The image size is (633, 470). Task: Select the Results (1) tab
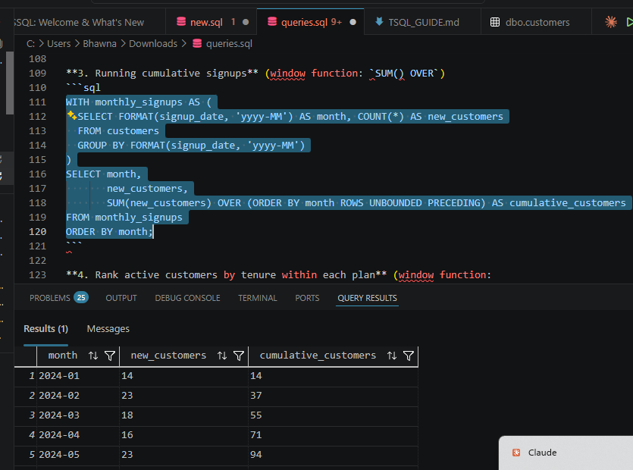[x=45, y=329]
